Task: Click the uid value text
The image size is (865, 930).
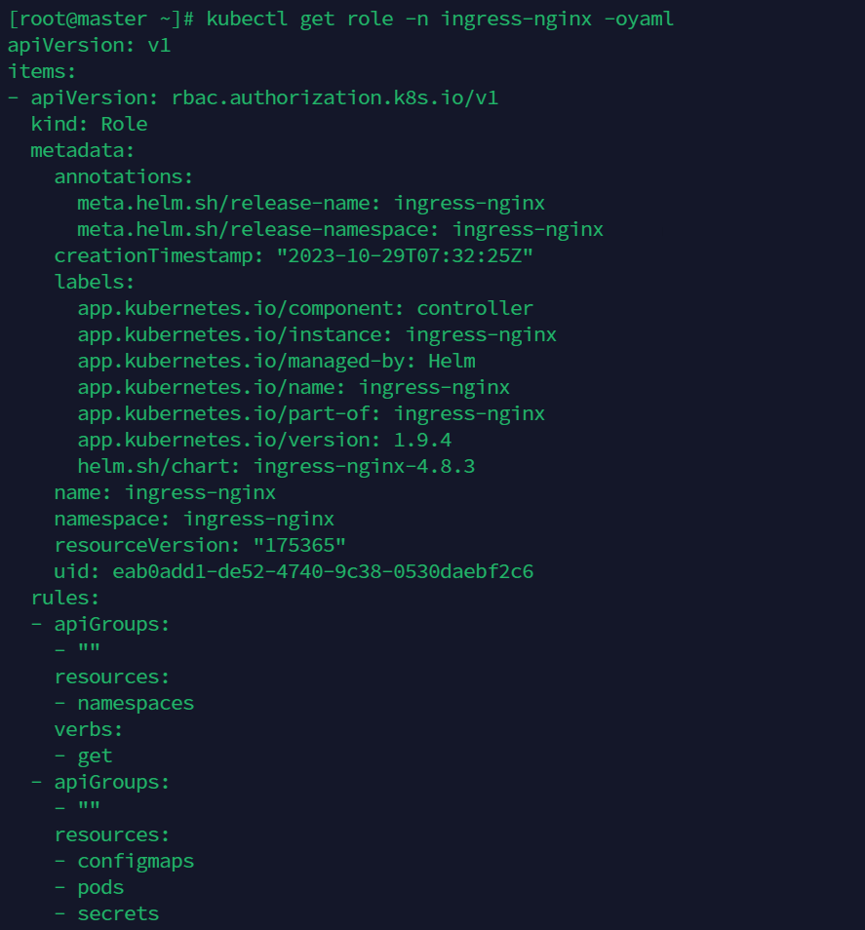Action: pos(322,571)
